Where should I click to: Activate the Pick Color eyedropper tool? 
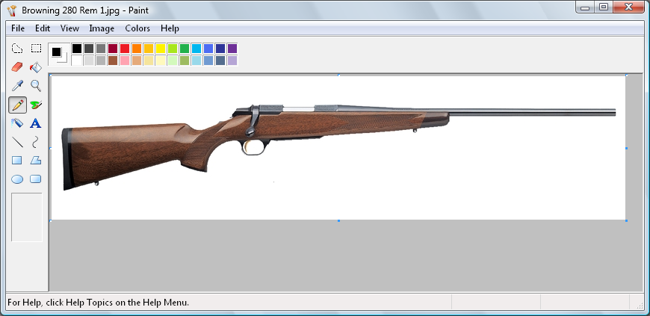pos(17,86)
